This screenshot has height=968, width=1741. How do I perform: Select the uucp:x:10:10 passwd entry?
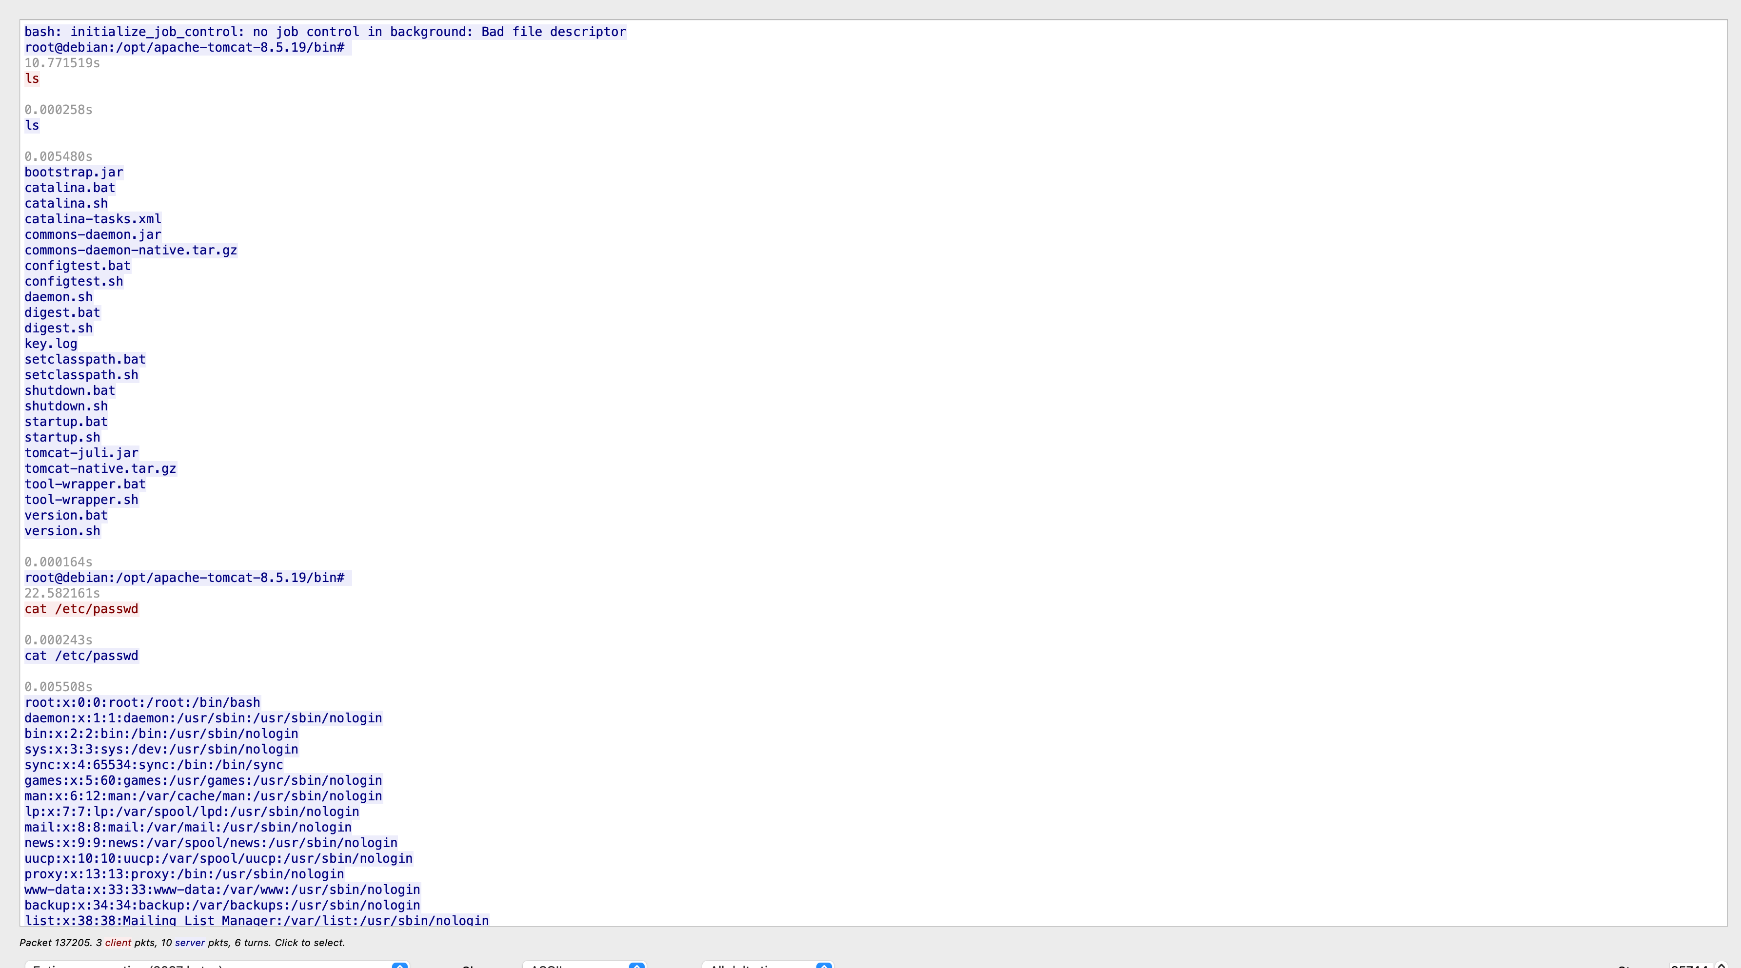pyautogui.click(x=218, y=858)
